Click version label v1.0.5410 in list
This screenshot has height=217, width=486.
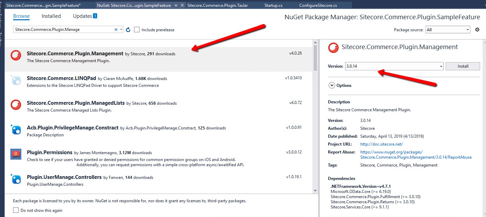point(293,78)
